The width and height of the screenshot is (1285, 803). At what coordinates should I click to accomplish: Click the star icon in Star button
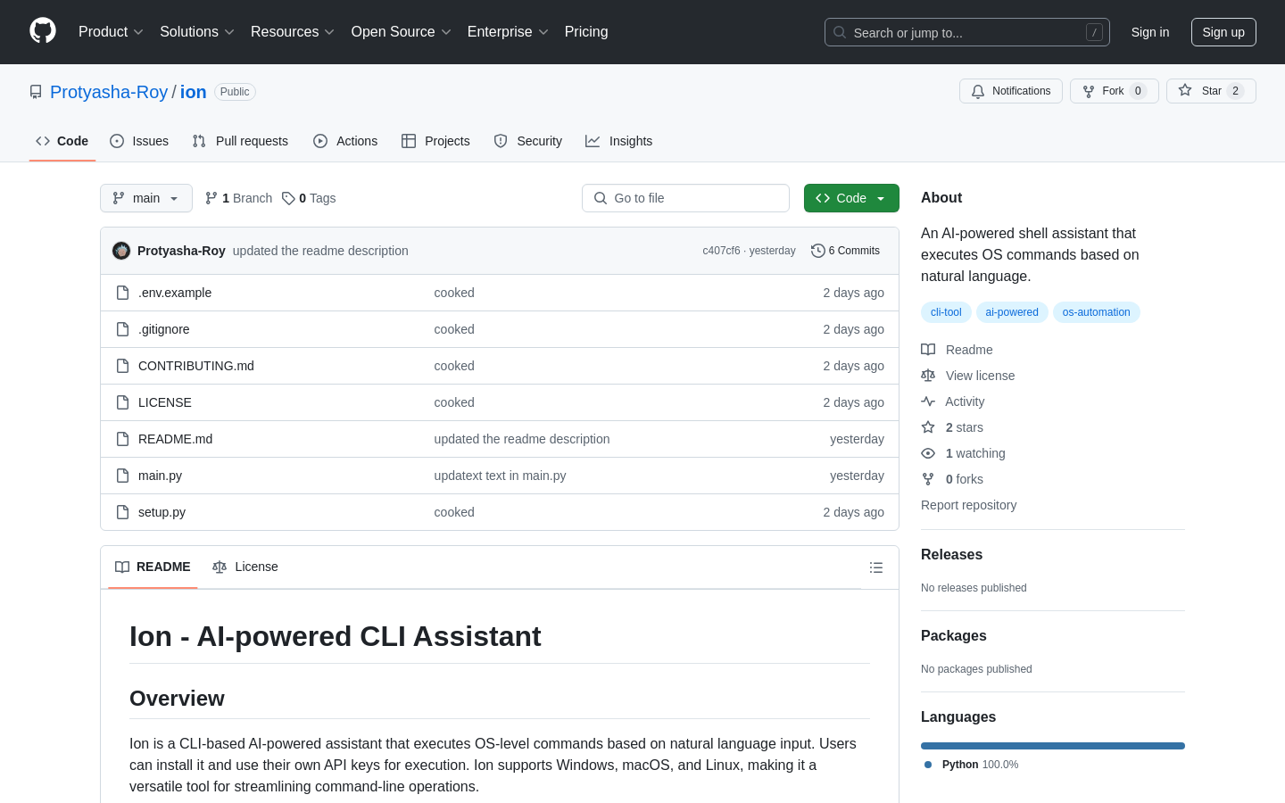[1185, 90]
